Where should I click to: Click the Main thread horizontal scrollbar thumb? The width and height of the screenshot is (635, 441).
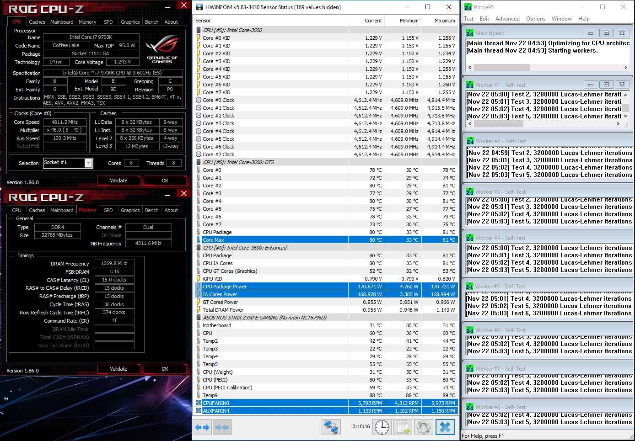[x=502, y=68]
